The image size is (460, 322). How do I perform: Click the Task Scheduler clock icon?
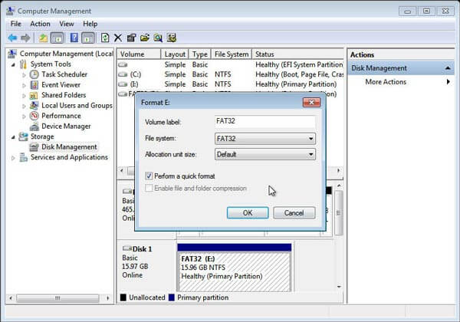pyautogui.click(x=34, y=74)
